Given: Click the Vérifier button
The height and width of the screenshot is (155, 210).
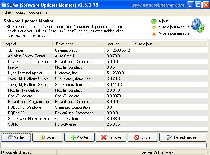Looking at the screenshot, I should tap(16, 137).
